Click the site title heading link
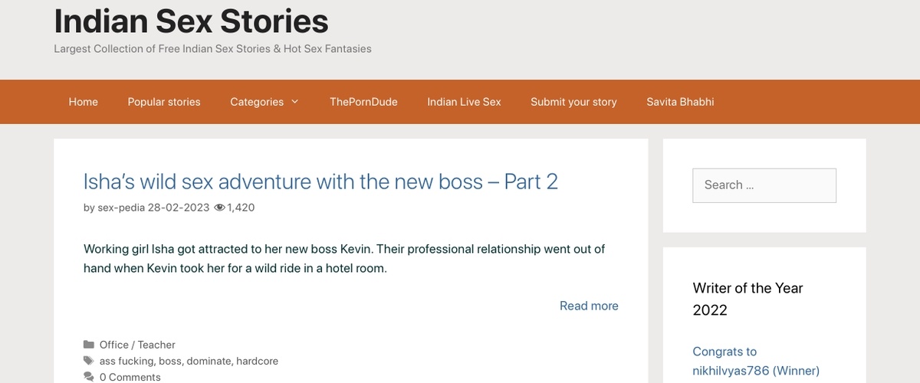The height and width of the screenshot is (383, 920). click(x=191, y=21)
